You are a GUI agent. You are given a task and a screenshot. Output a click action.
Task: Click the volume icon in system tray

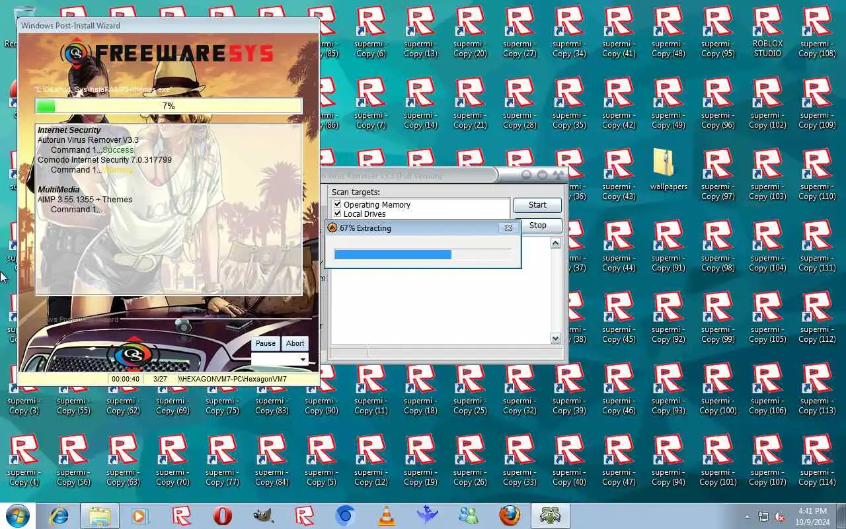click(x=779, y=516)
